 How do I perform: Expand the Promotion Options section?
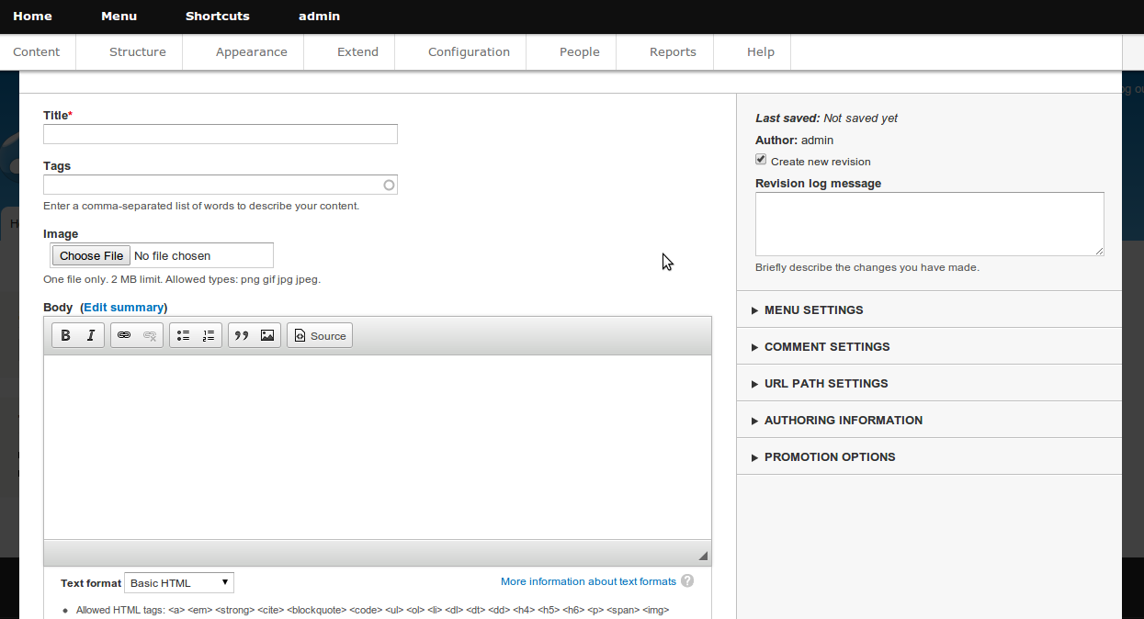coord(829,457)
